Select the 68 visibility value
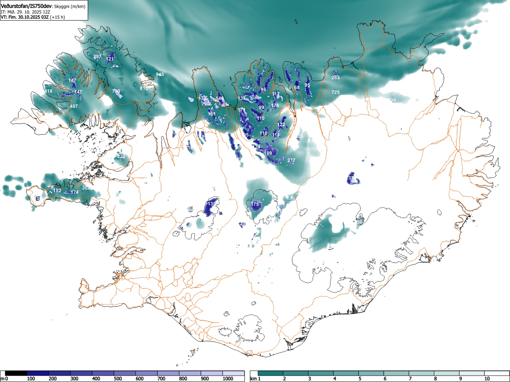The height and width of the screenshot is (382, 510). point(297,88)
